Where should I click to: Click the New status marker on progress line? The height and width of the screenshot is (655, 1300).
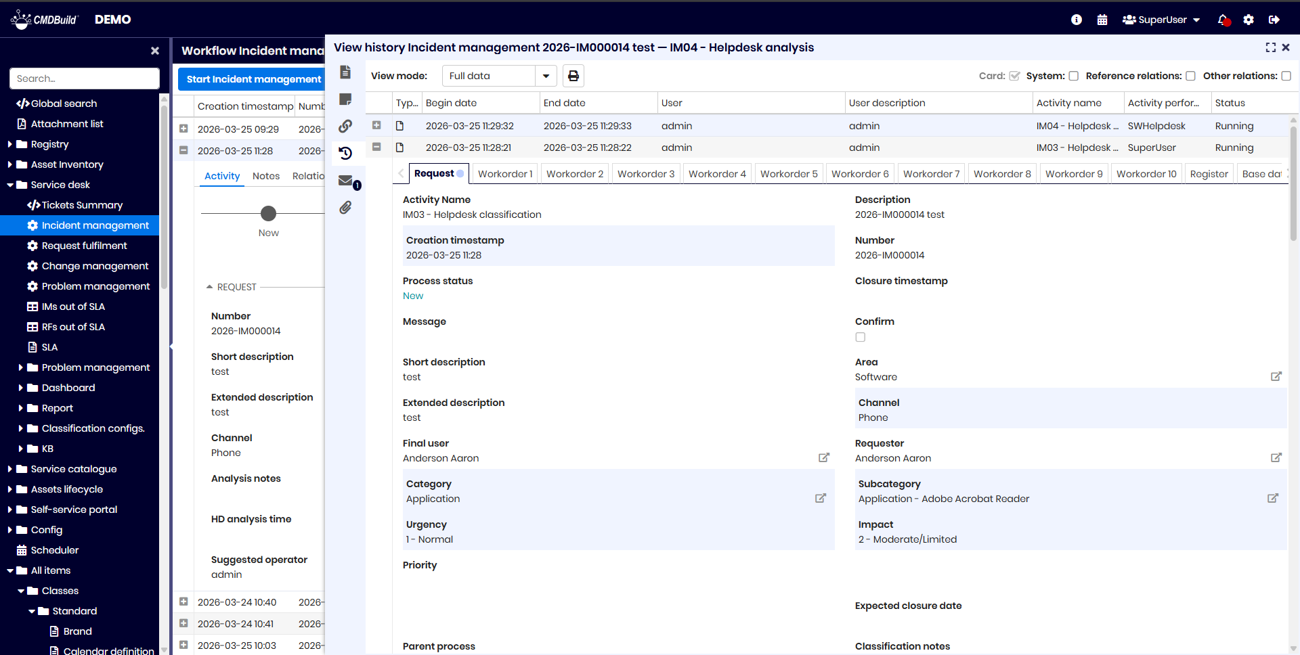coord(269,214)
